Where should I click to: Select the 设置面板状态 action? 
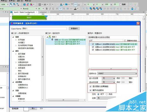click(23, 85)
